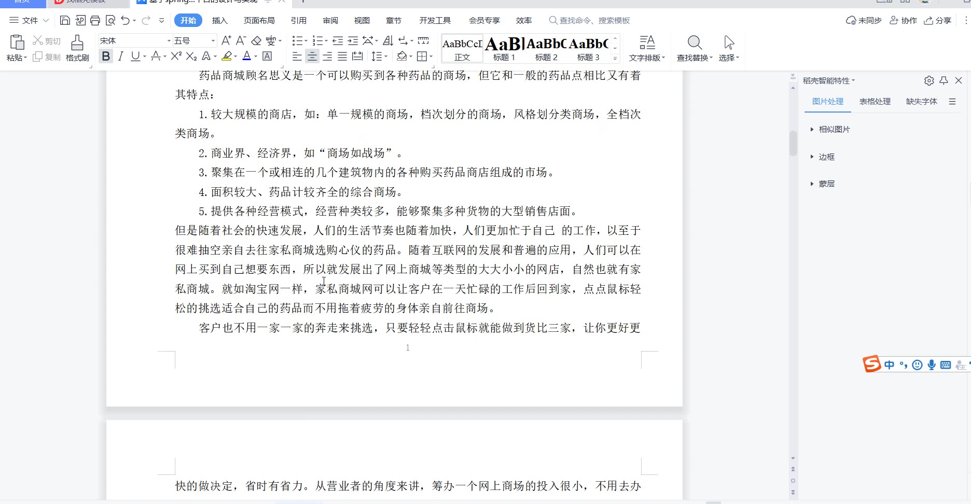
Task: Switch to the 插入 (Insert) ribbon tab
Action: [x=219, y=20]
